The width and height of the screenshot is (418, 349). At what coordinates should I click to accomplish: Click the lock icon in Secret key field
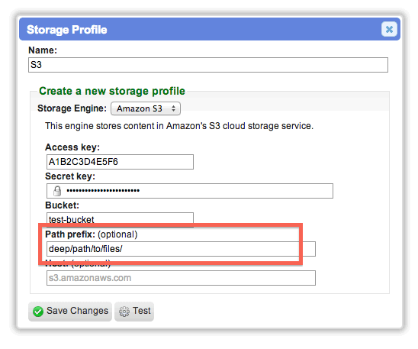pos(57,191)
